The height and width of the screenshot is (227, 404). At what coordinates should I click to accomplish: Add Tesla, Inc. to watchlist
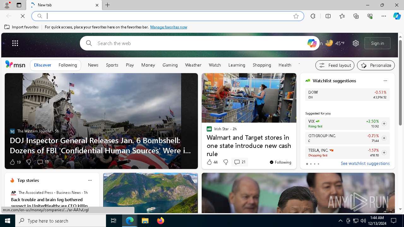pos(384,153)
